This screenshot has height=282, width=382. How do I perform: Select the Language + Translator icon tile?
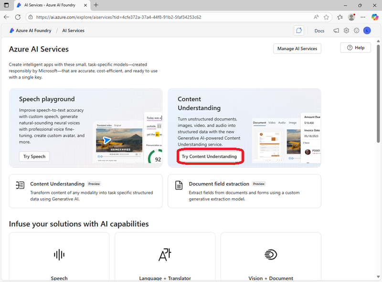165,255
